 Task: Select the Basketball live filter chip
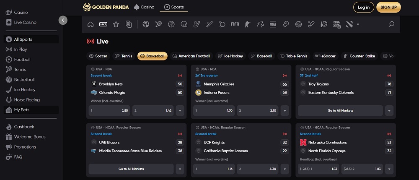coord(153,56)
